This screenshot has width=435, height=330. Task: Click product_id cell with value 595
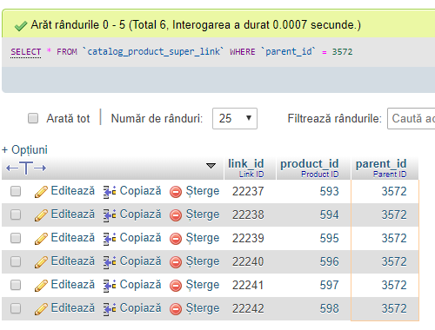tap(329, 238)
